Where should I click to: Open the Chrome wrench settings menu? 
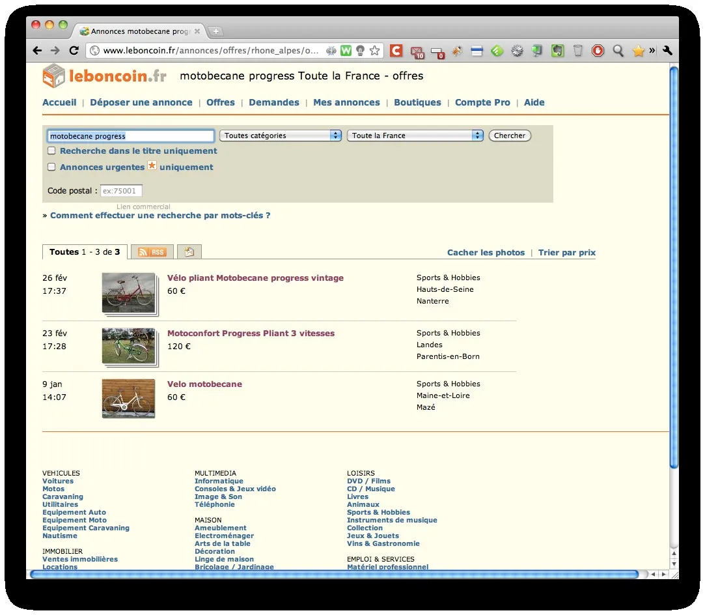tap(668, 51)
